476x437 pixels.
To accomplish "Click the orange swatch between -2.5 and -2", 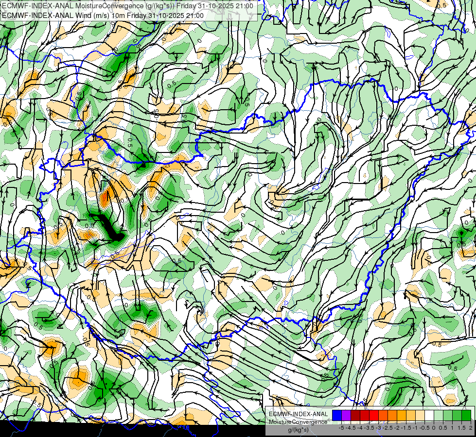I will 392,415.
